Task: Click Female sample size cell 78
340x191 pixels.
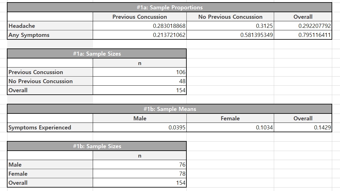Action: 140,173
